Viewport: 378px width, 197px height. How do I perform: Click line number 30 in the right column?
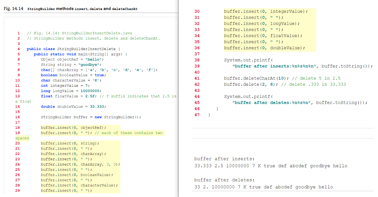tap(197, 11)
